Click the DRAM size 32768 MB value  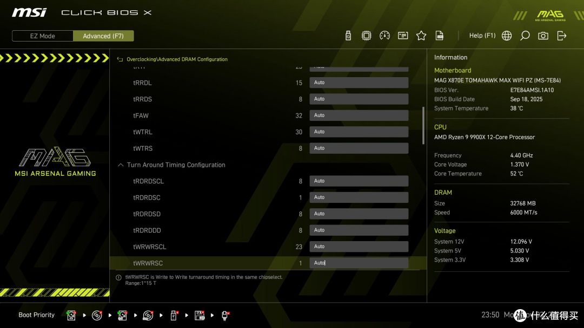pyautogui.click(x=523, y=203)
